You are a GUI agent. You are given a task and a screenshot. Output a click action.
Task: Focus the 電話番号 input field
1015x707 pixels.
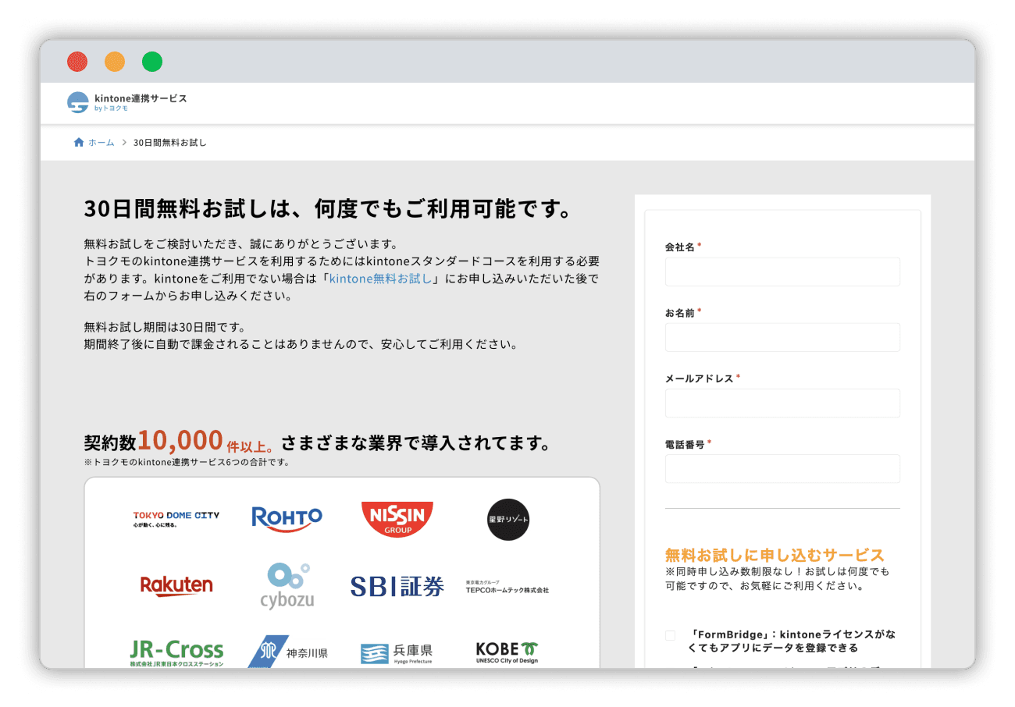tap(782, 469)
